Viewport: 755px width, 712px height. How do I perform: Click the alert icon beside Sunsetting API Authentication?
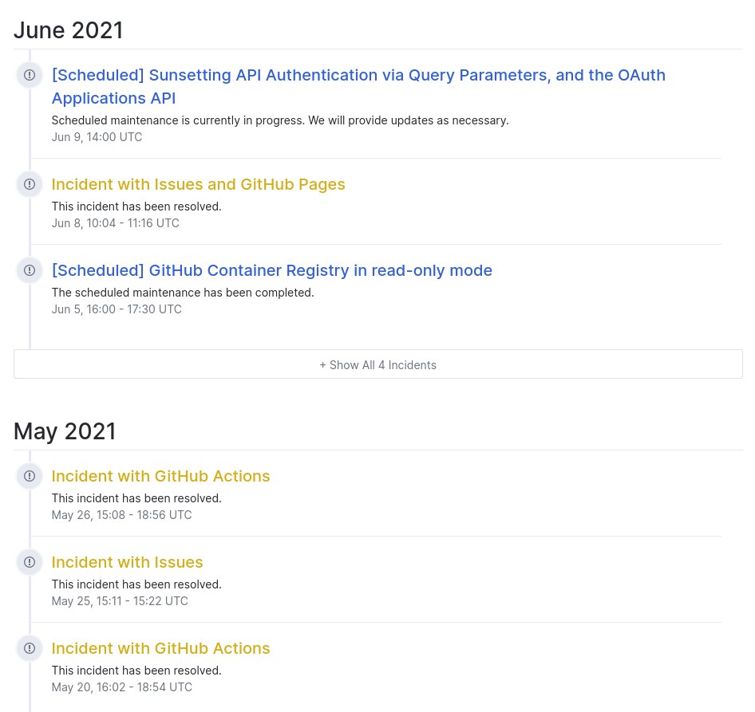30,75
